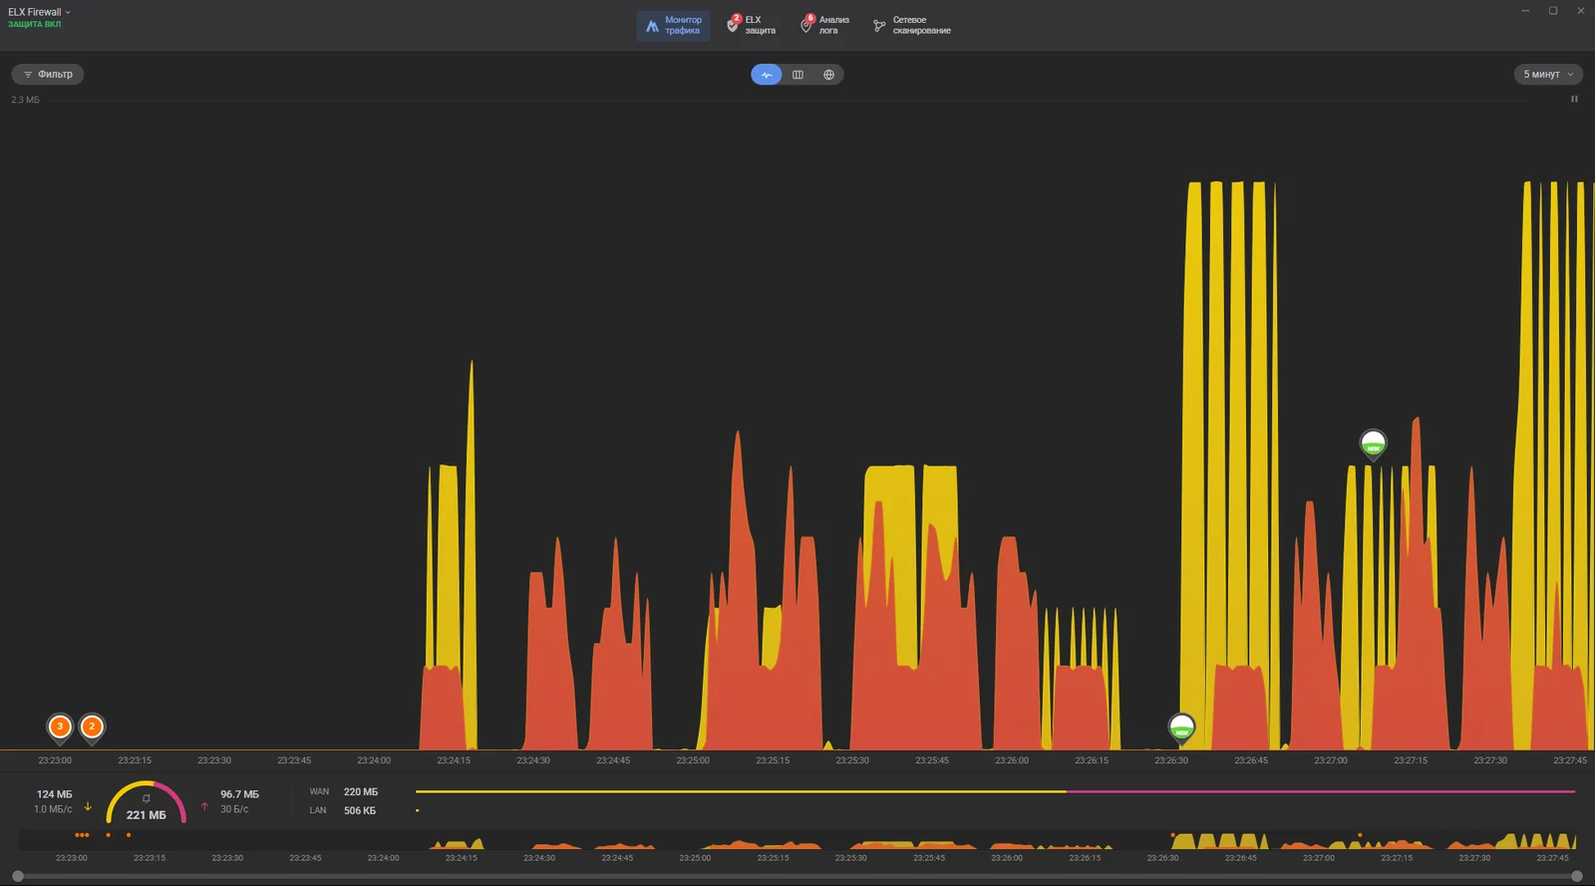Click the right handle of the timeline slider
The height and width of the screenshot is (886, 1595).
1576,876
